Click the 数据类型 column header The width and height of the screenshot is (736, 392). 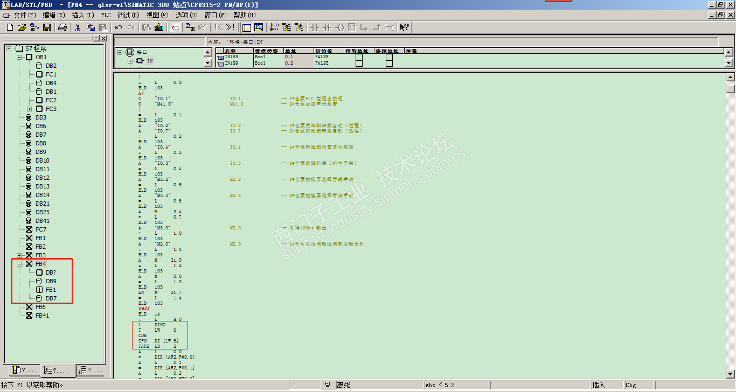tap(268, 51)
